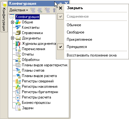
Task: Select the Задачи tree item
Action: [28, 108]
